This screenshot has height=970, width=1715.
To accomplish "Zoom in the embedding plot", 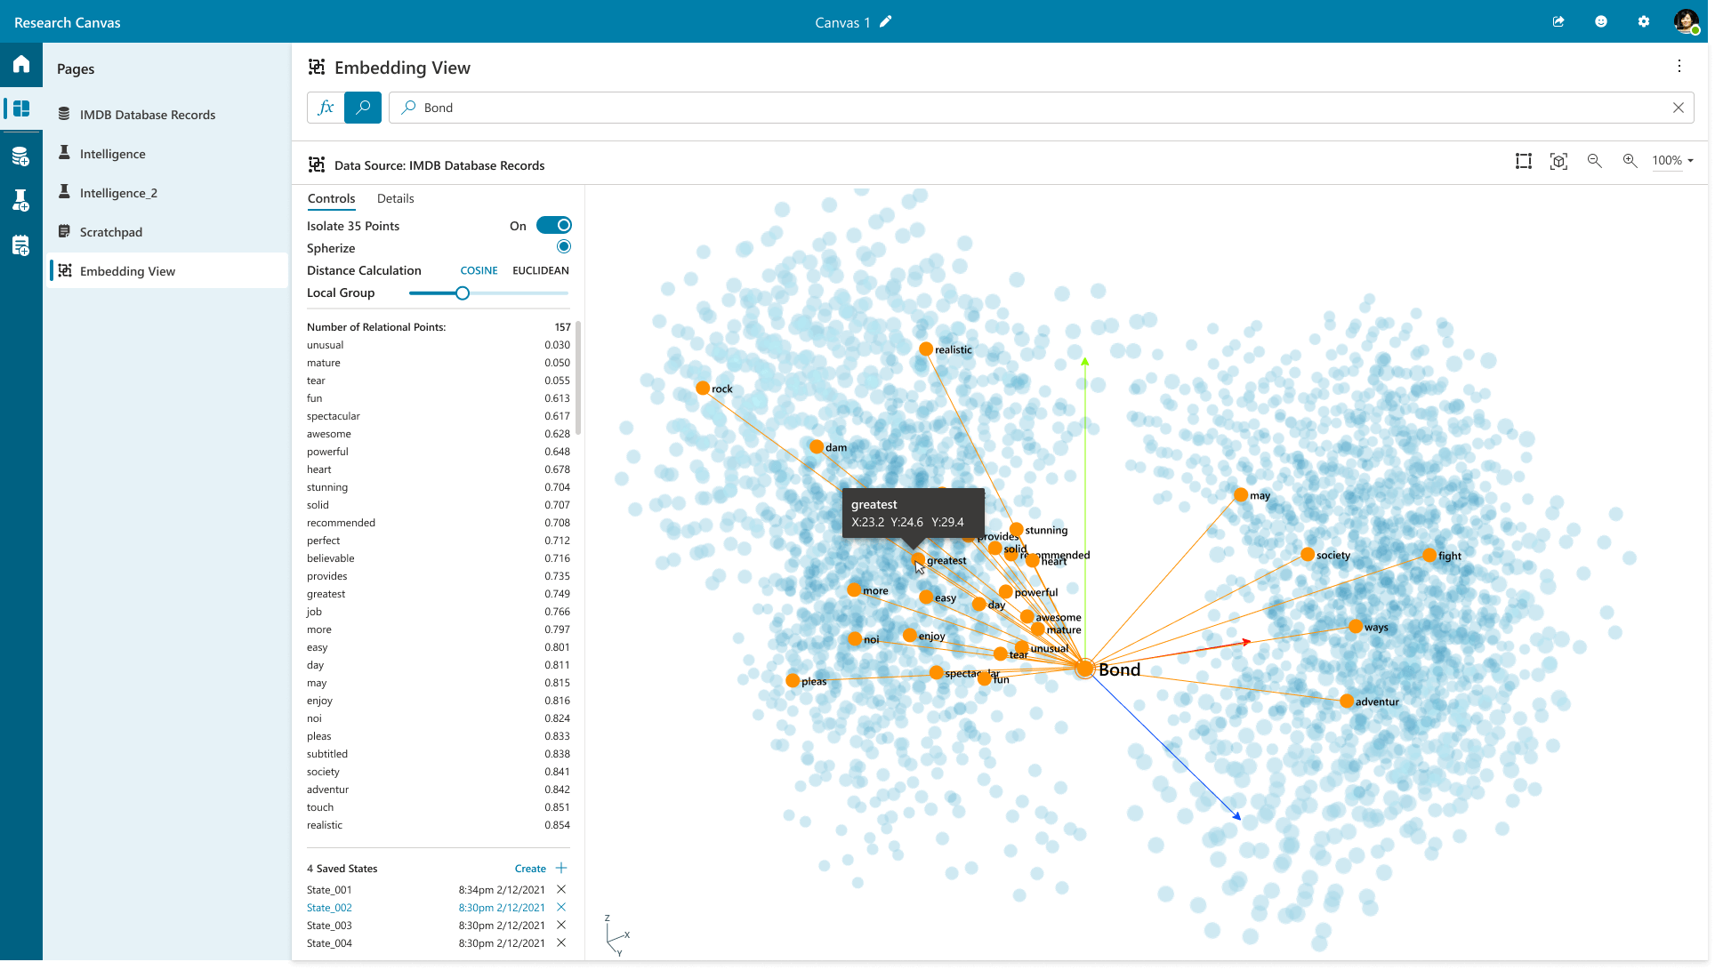I will 1630,161.
